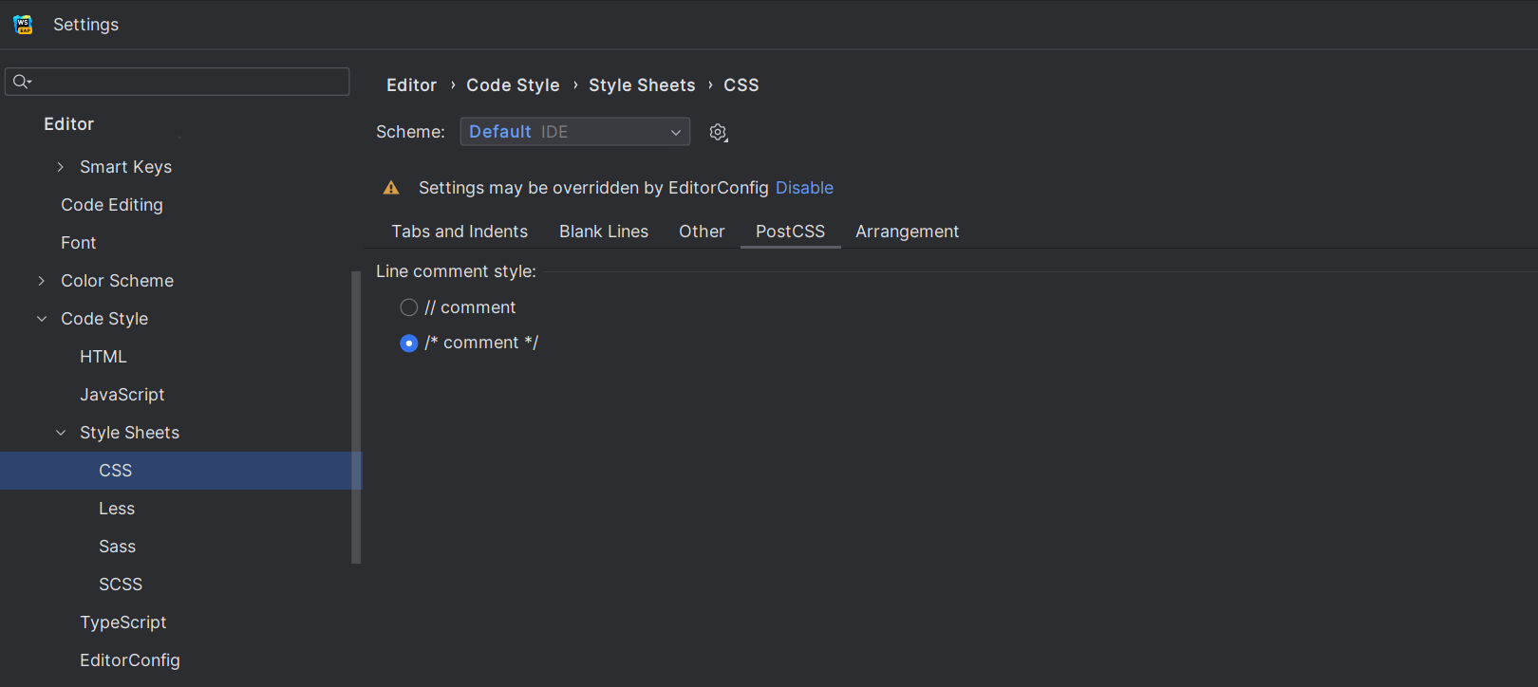Switch to the Blank Lines tab
The width and height of the screenshot is (1538, 687).
click(x=604, y=232)
